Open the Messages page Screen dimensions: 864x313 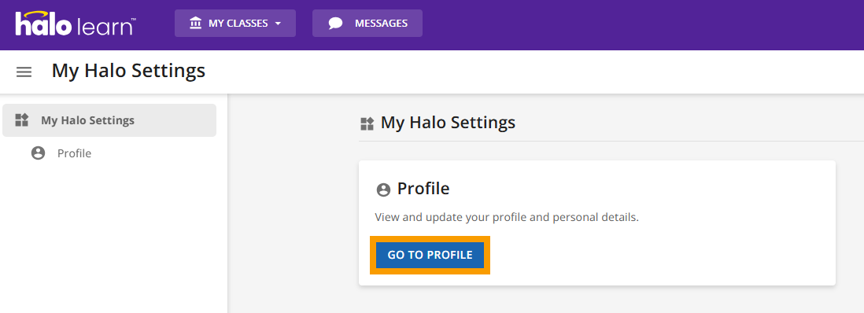(x=367, y=23)
